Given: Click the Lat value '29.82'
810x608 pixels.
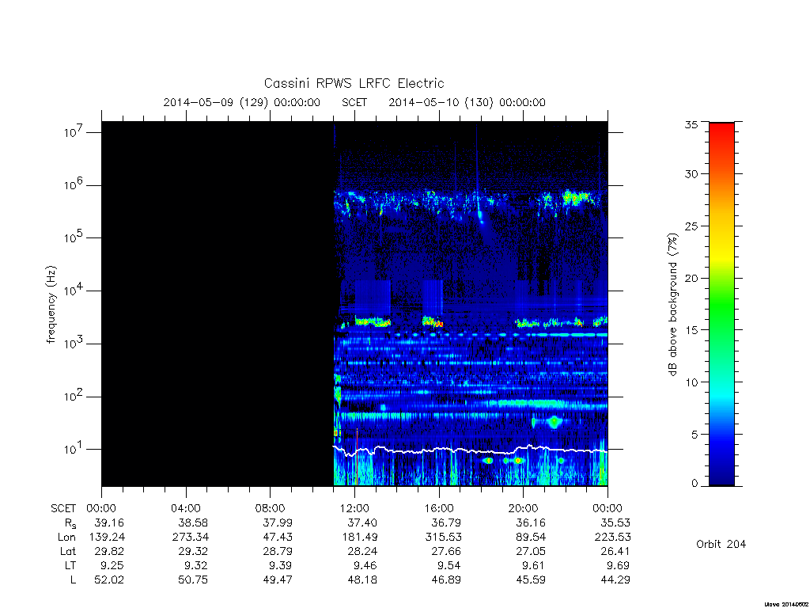Looking at the screenshot, I should coord(109,551).
